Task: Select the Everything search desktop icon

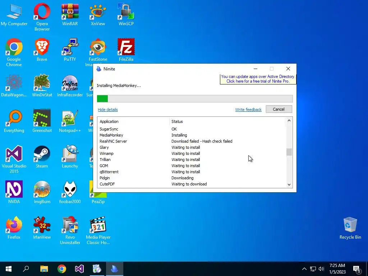Action: tap(14, 121)
